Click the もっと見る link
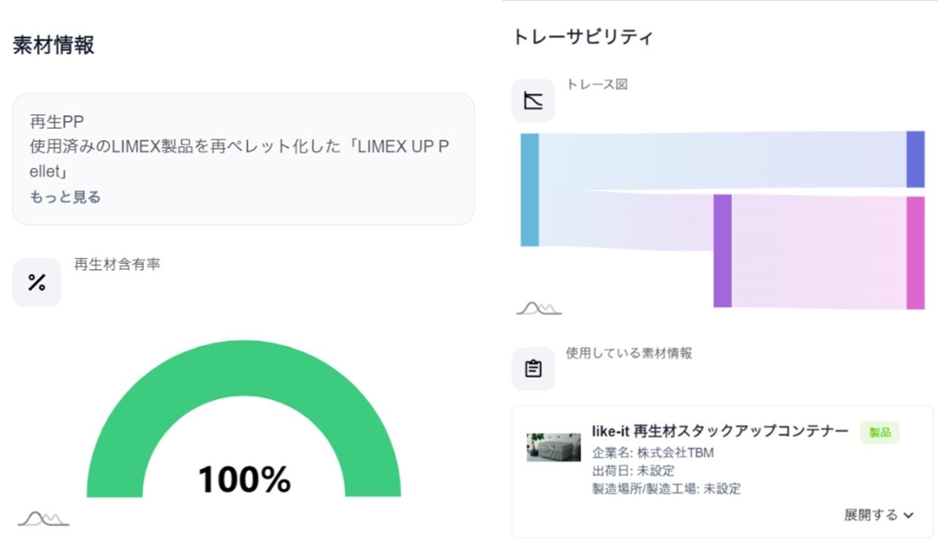 [x=65, y=197]
